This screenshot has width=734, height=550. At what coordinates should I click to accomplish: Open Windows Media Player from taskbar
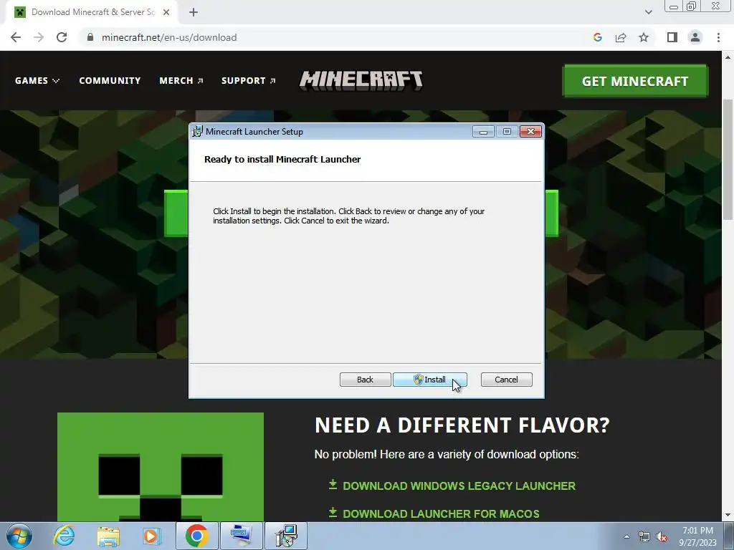pos(151,536)
